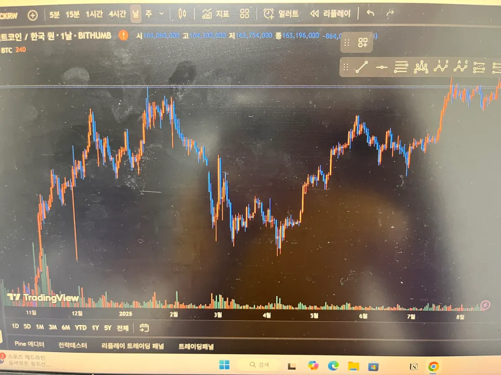Open the 지표 indicators menu
501x375 pixels.
[x=216, y=14]
